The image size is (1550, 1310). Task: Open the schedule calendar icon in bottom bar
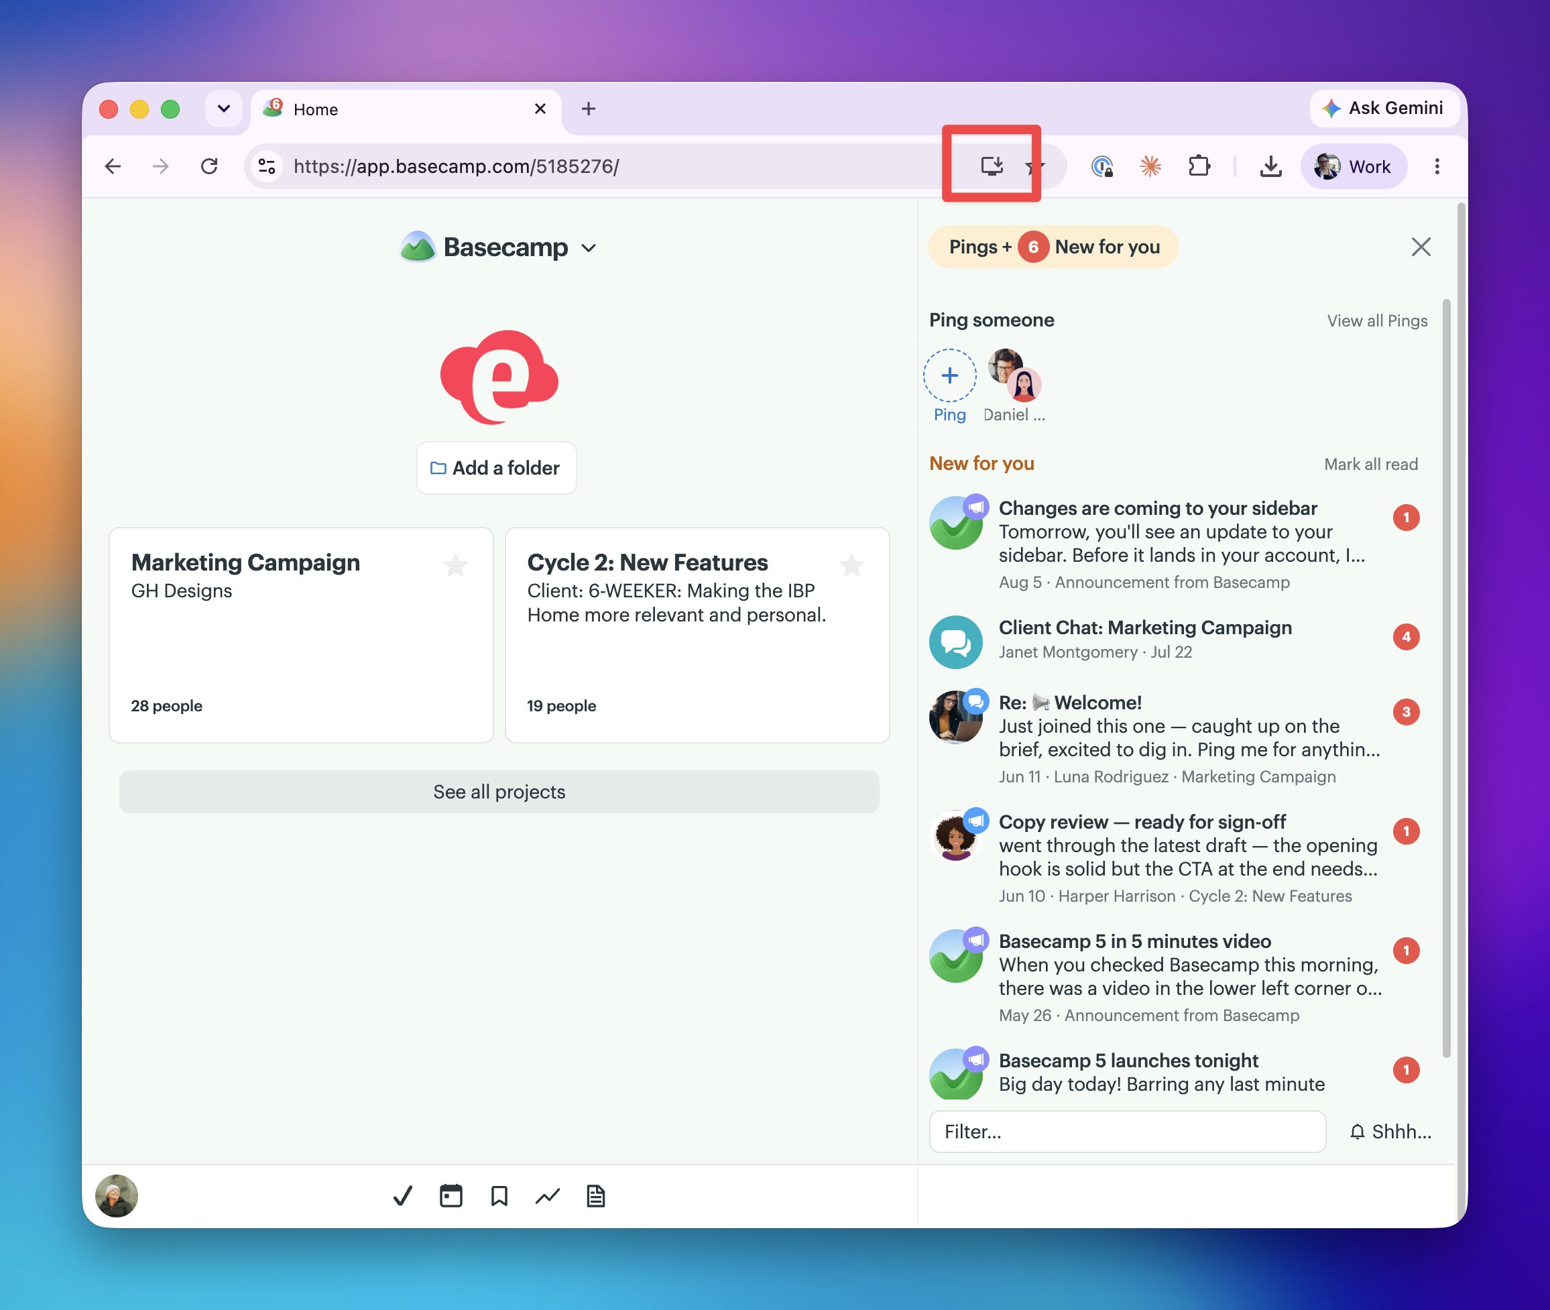451,1195
